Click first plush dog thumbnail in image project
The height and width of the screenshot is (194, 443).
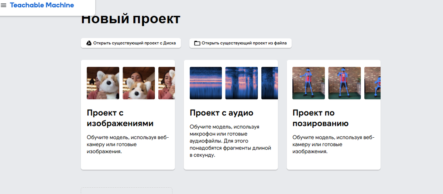(x=103, y=83)
